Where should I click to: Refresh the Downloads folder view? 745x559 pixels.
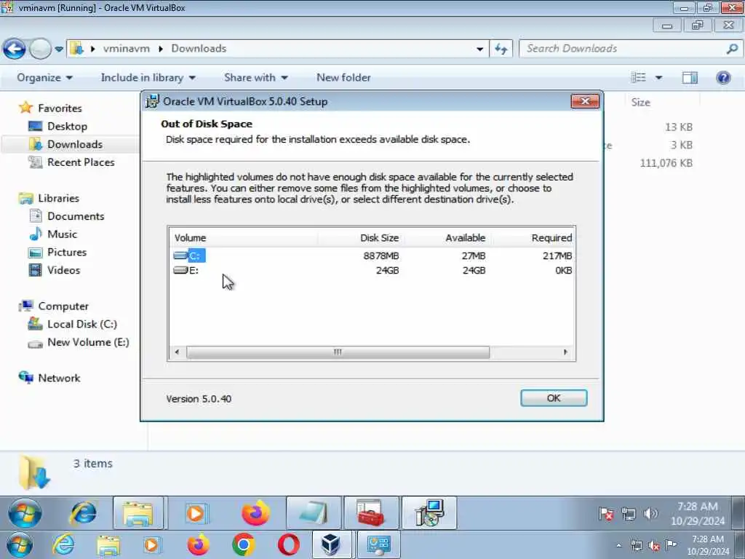click(x=501, y=49)
